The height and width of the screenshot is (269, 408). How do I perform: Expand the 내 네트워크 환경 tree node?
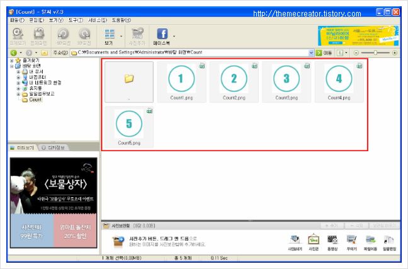pyautogui.click(x=18, y=83)
